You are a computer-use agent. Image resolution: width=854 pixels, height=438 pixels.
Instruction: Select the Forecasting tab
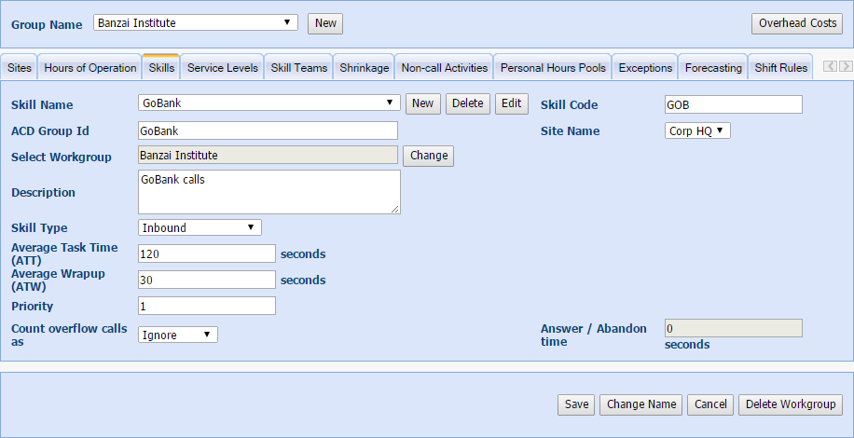pyautogui.click(x=713, y=68)
